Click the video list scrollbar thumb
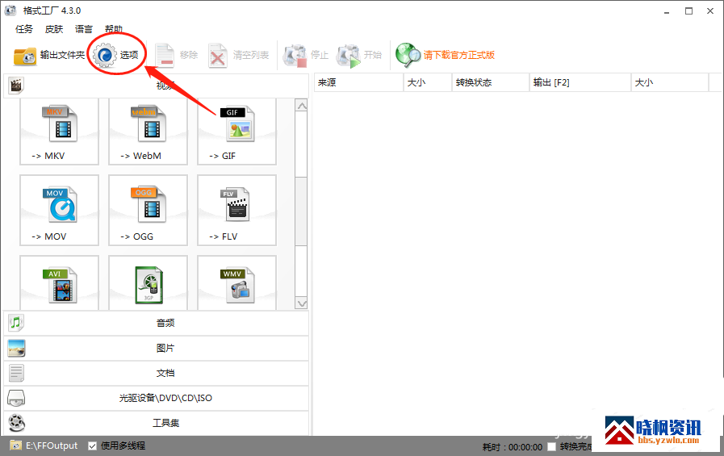 (x=302, y=211)
